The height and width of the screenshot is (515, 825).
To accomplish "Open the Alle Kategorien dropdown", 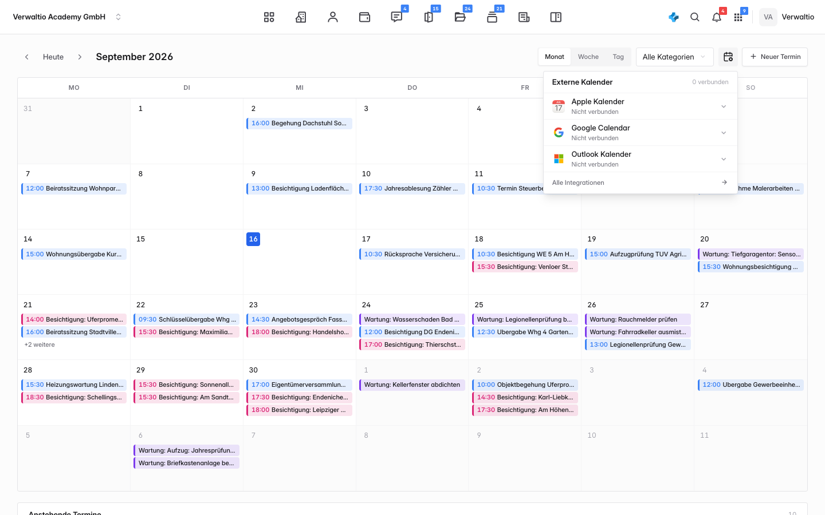I will (x=675, y=57).
